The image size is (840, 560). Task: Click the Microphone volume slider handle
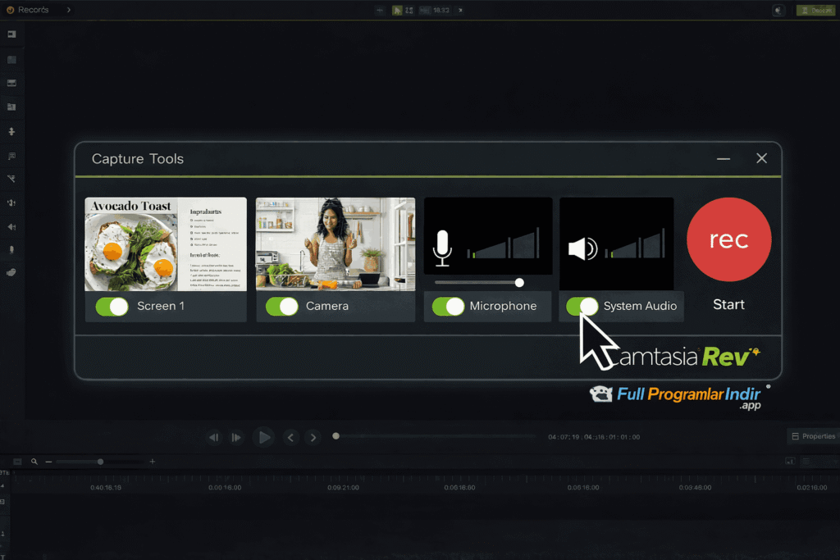pyautogui.click(x=519, y=282)
